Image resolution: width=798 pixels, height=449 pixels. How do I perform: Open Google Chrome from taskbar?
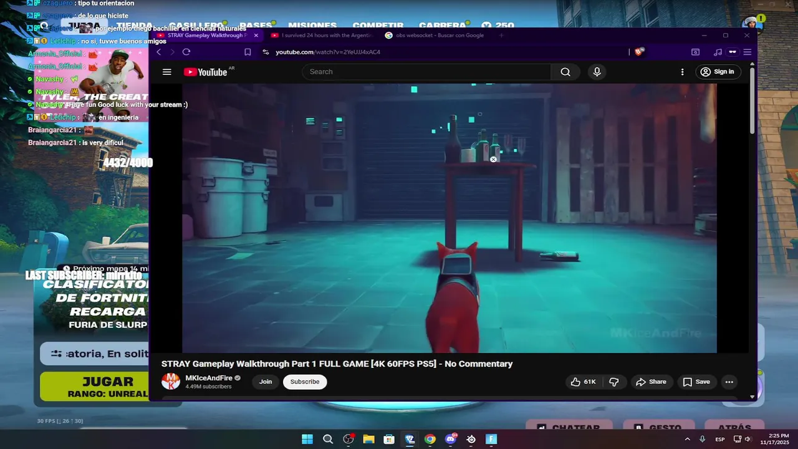coord(430,439)
